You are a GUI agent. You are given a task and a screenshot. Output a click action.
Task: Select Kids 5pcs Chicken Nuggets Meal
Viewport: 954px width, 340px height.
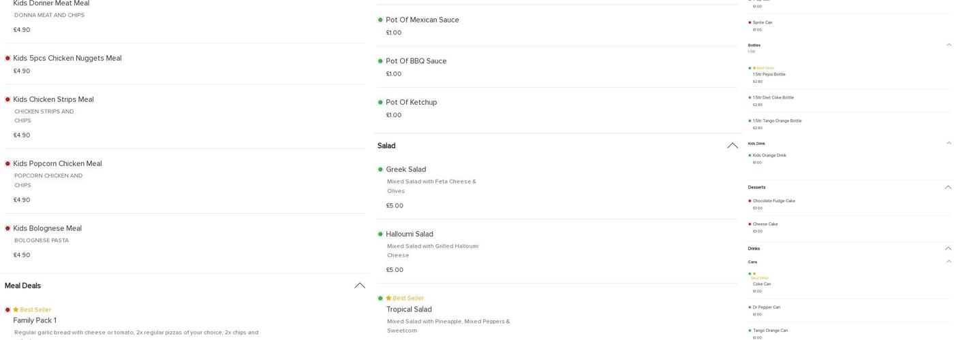67,58
